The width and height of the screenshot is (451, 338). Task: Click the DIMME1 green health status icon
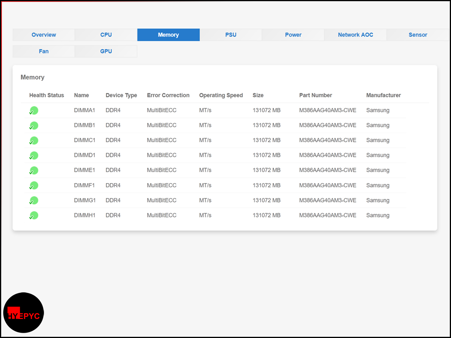[34, 171]
